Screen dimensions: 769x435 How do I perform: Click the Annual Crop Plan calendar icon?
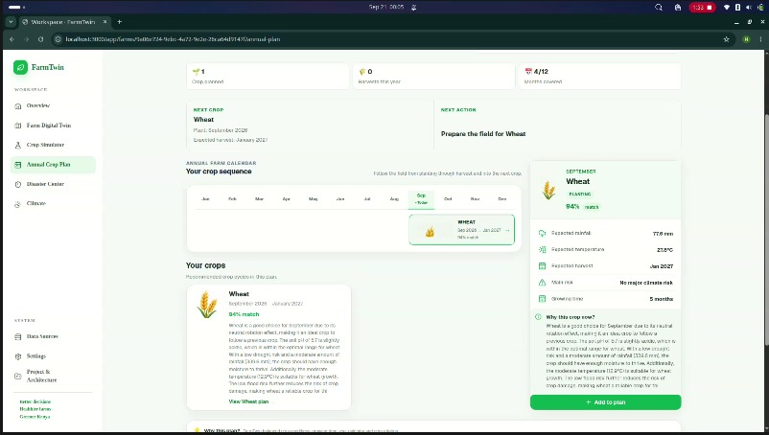point(18,165)
